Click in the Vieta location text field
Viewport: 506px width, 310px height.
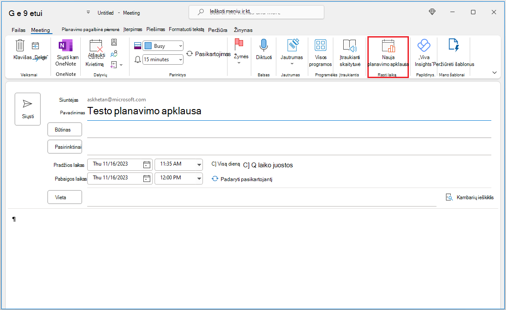(262, 197)
